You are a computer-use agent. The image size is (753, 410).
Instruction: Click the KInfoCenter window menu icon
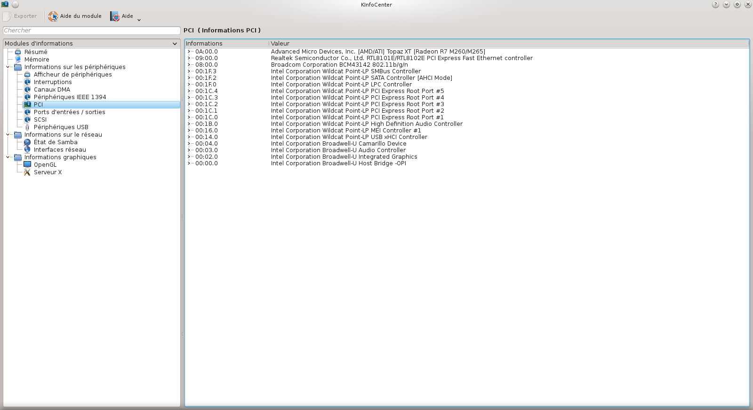point(5,4)
